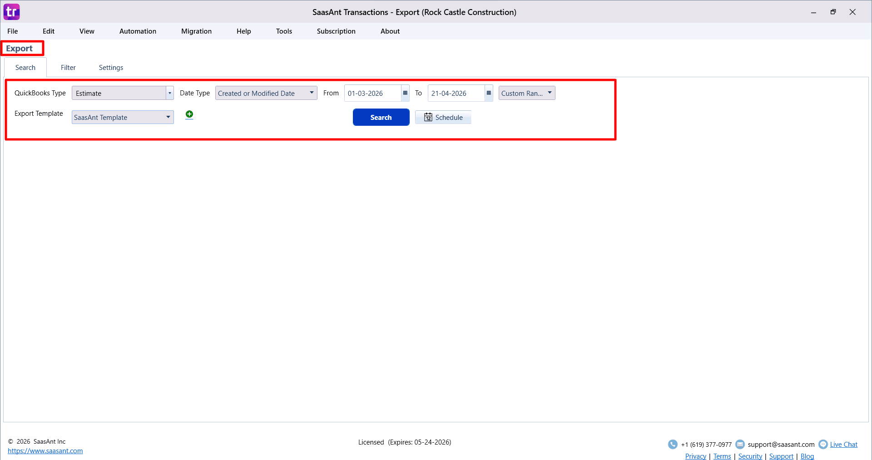The height and width of the screenshot is (460, 872).
Task: Click the Licensed expiry date text
Action: coord(405,442)
